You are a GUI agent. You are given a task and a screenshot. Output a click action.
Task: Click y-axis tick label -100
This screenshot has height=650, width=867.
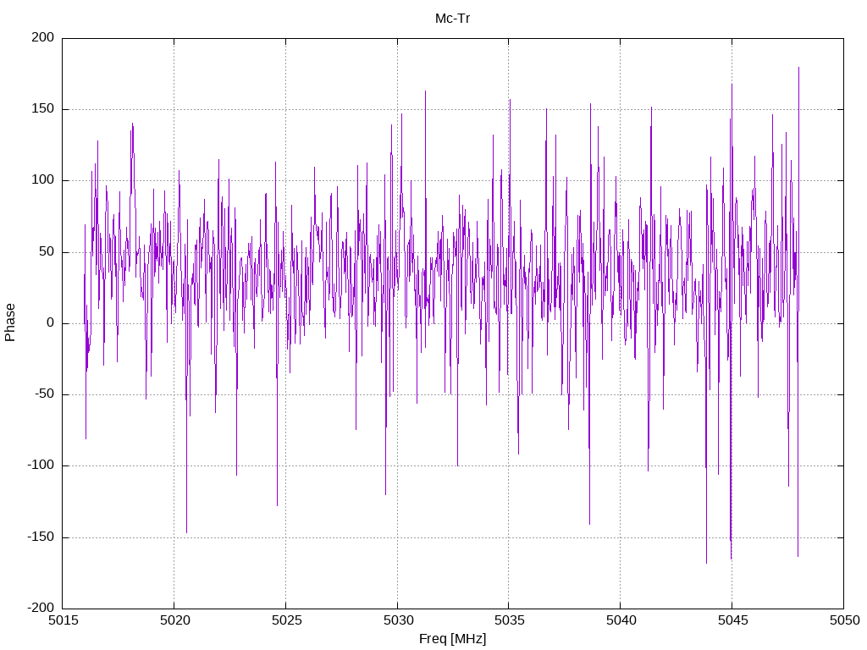click(41, 465)
